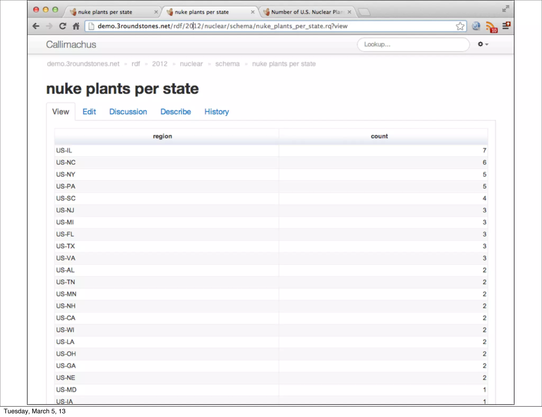Screen dimensions: 542x417
Task: Bookmark page with the star icon
Action: coord(460,26)
